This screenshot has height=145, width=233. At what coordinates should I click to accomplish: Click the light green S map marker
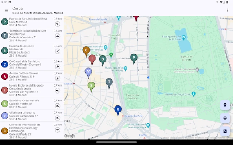[x=91, y=86]
